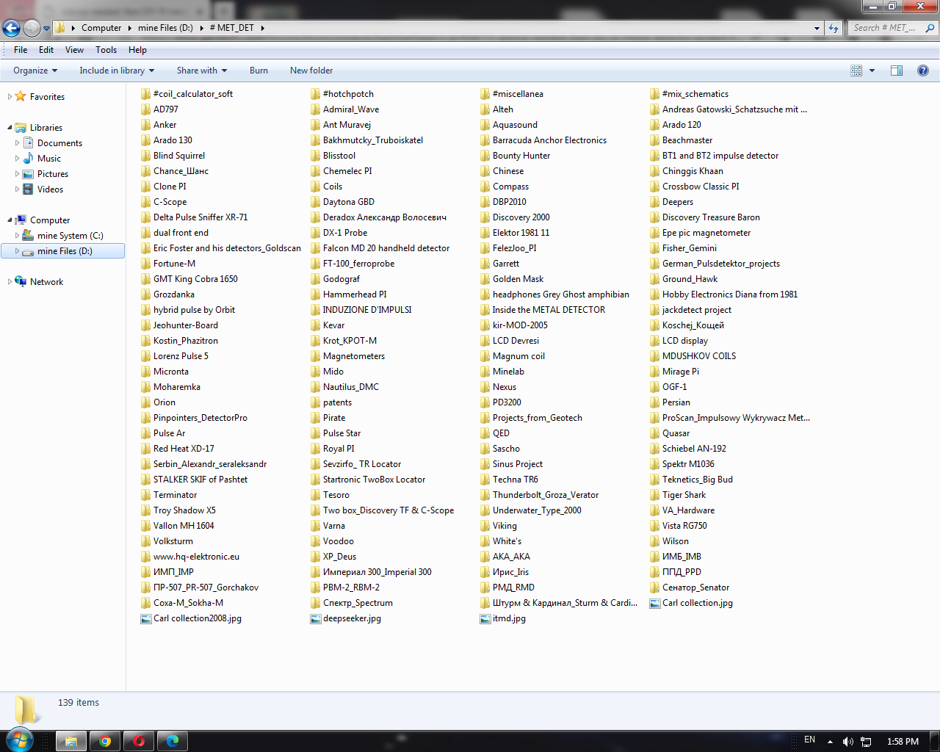940x752 pixels.
Task: Click the Burn button
Action: [x=258, y=70]
